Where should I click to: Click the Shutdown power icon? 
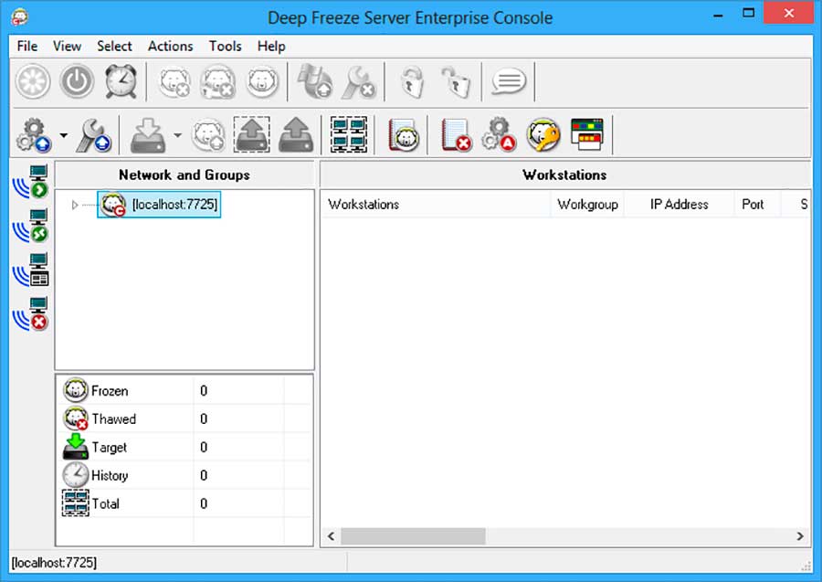pos(77,82)
